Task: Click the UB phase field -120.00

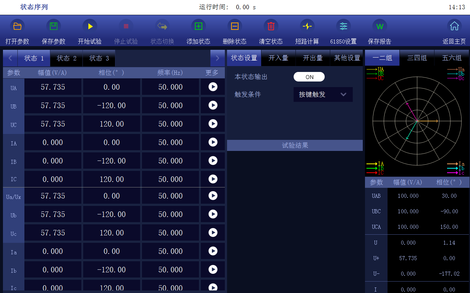Action: coord(111,106)
